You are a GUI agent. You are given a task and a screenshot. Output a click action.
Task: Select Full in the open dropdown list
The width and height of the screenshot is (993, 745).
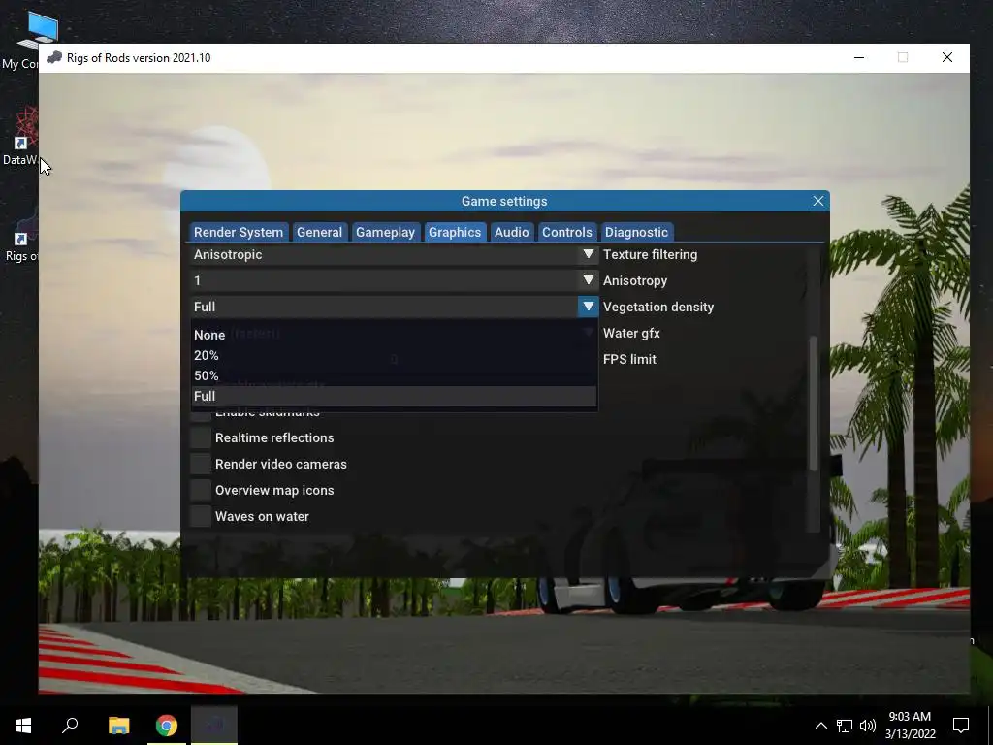coord(394,396)
